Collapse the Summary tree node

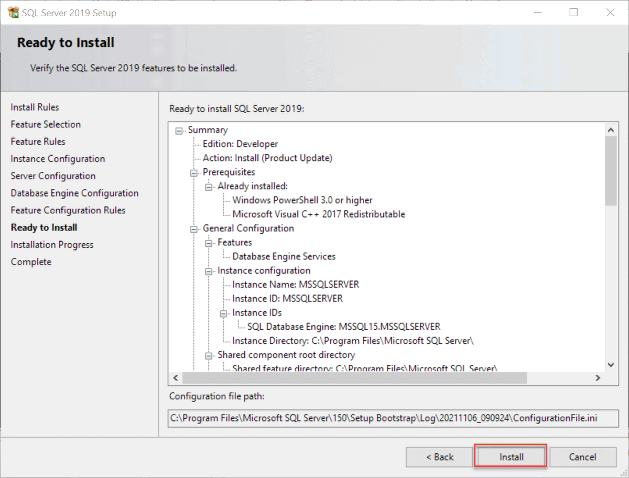[179, 130]
